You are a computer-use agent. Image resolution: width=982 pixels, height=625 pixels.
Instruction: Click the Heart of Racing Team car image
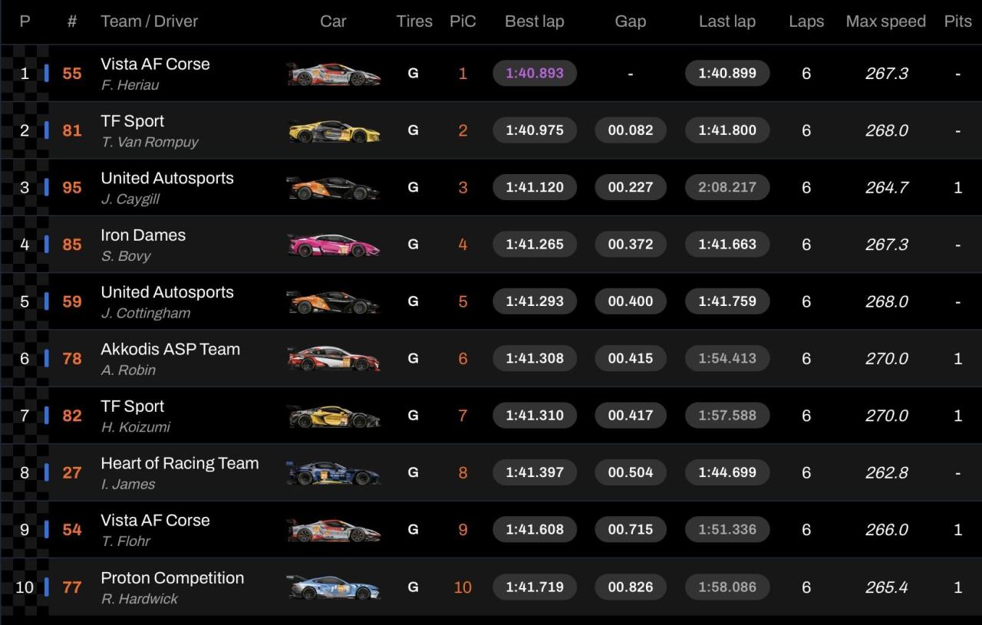(x=333, y=472)
